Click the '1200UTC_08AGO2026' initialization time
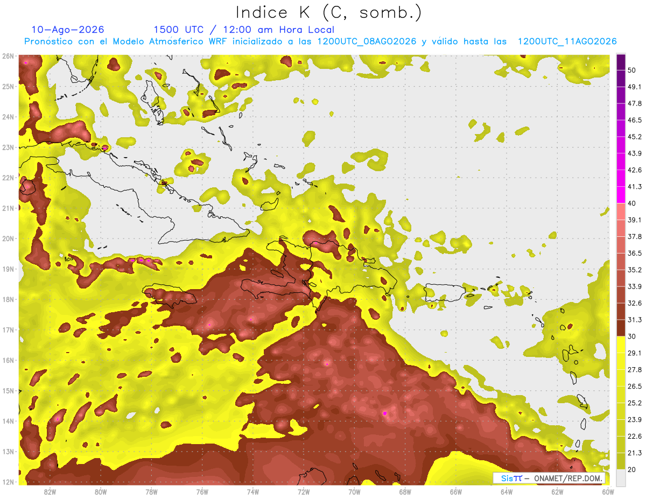Viewport: 646px width, 499px height. [367, 41]
